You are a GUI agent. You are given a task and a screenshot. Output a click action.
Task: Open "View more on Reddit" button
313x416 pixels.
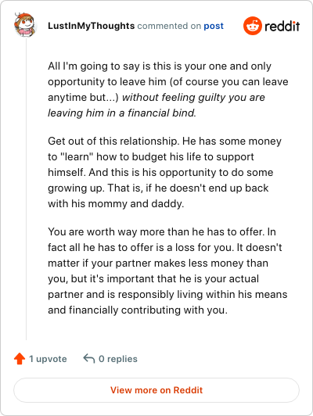pos(156,390)
